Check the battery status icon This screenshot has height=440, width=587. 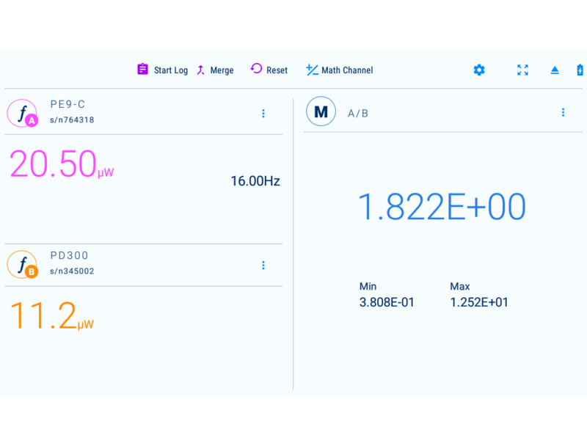tap(580, 70)
